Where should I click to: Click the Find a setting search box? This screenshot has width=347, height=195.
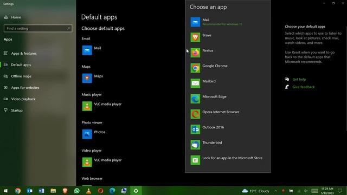point(38,28)
